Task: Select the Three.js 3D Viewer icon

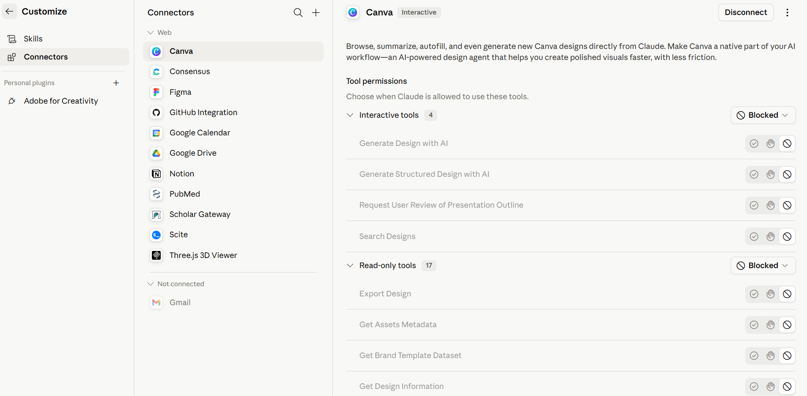Action: [x=156, y=255]
